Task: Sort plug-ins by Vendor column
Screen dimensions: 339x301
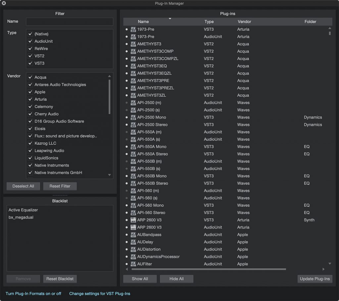Action: pos(244,22)
